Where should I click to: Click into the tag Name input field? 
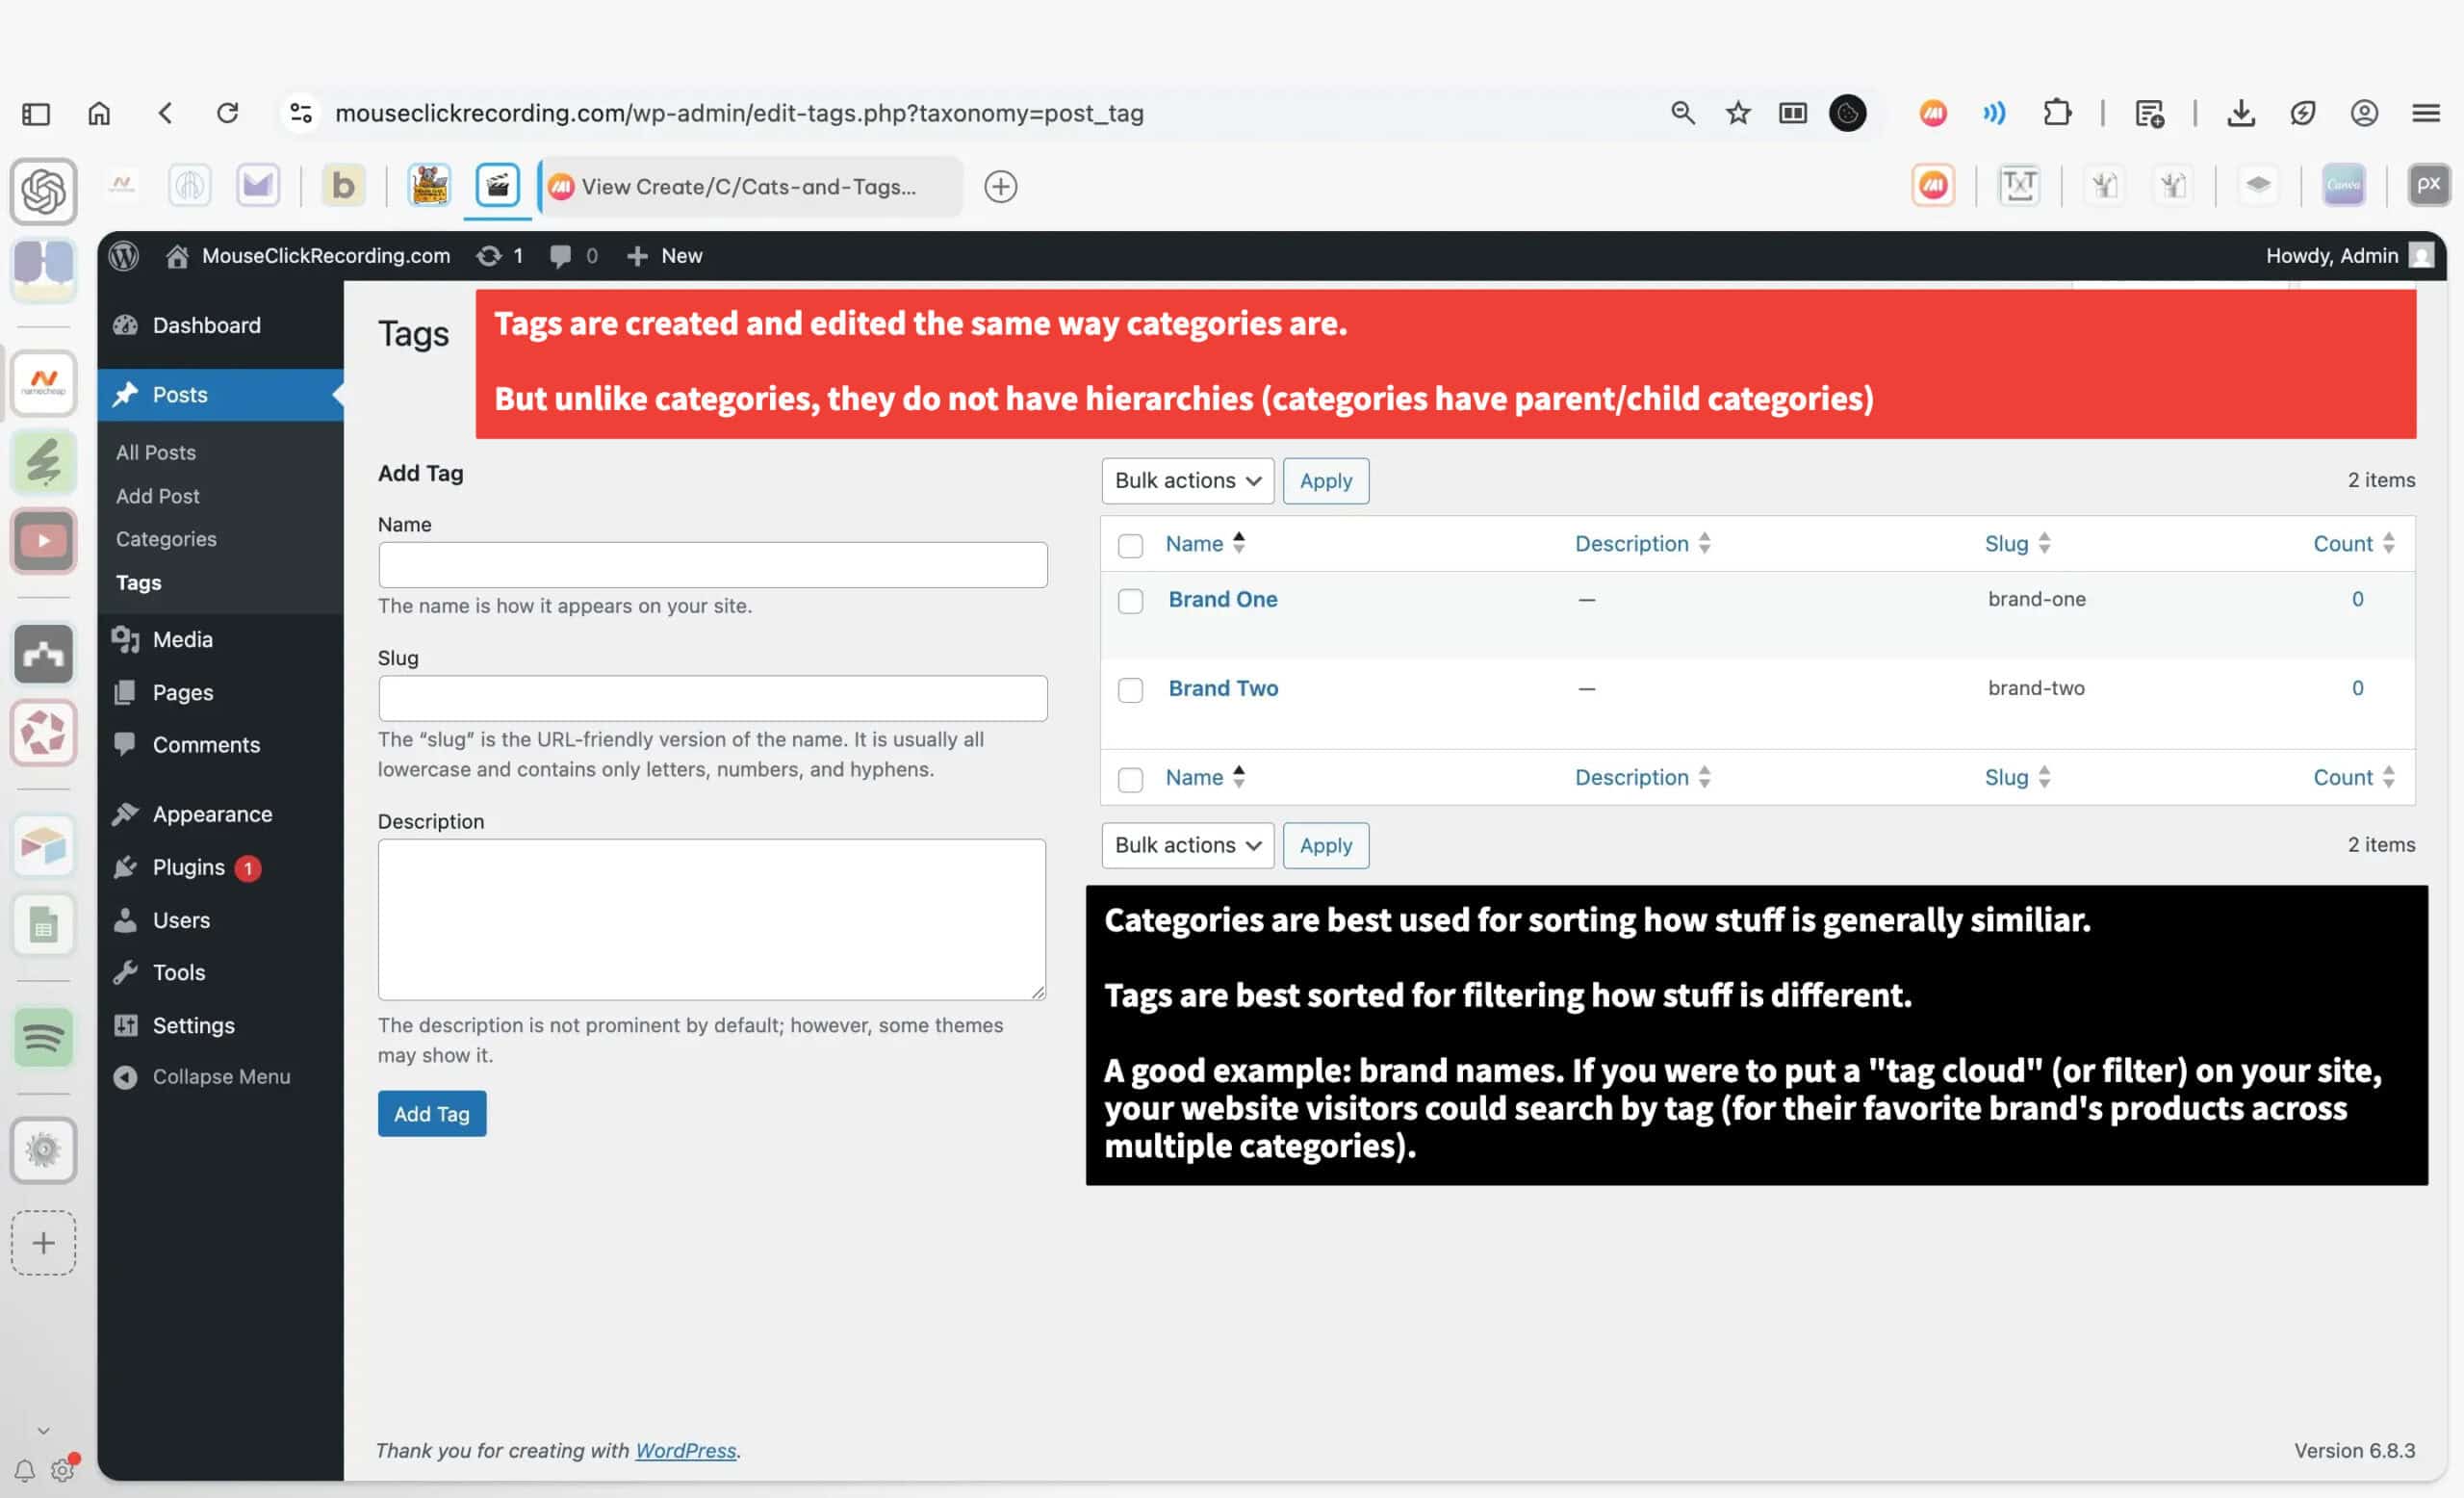pyautogui.click(x=712, y=565)
